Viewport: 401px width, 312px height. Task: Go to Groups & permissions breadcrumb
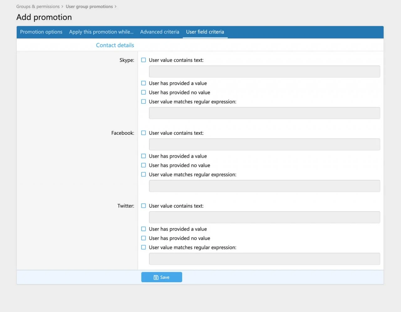click(x=38, y=7)
